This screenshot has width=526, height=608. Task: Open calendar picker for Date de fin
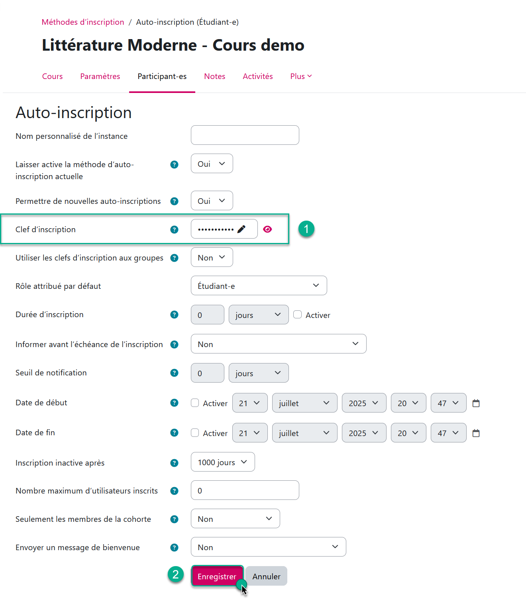point(476,433)
